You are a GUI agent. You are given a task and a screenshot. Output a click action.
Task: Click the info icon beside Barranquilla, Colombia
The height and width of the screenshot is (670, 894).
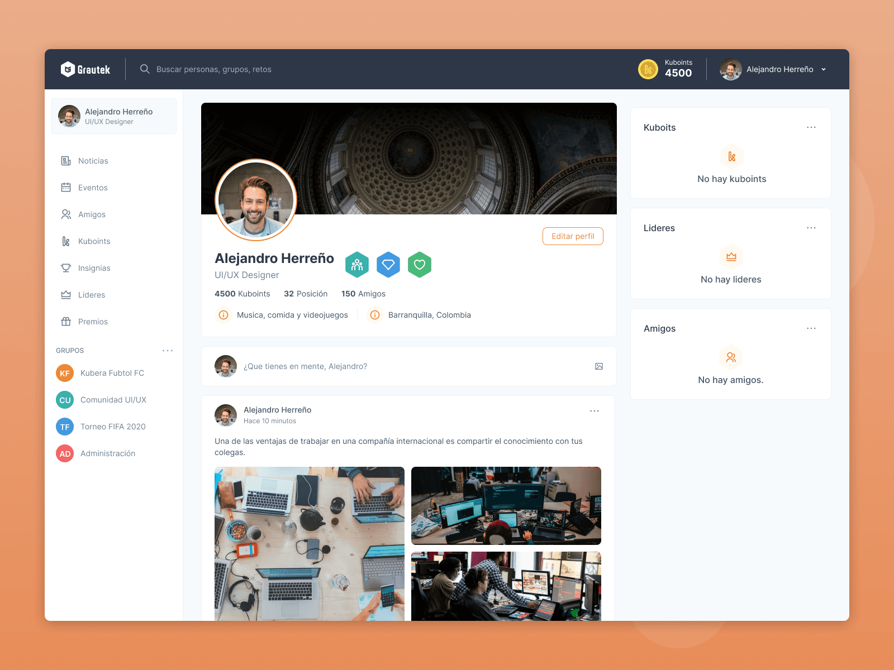tap(375, 315)
